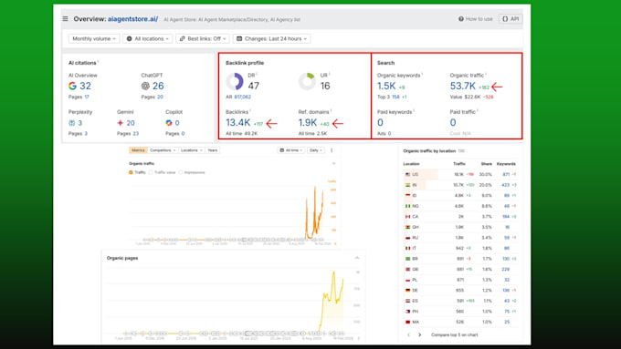This screenshot has height=349, width=621.
Task: Click Compare top 5 on chart
Action: click(454, 334)
